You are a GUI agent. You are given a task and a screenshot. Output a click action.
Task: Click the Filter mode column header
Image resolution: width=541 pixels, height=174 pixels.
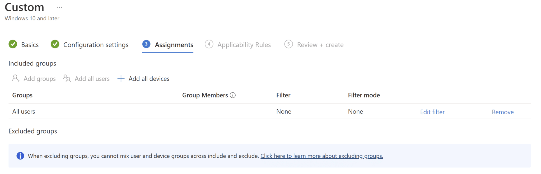click(364, 95)
